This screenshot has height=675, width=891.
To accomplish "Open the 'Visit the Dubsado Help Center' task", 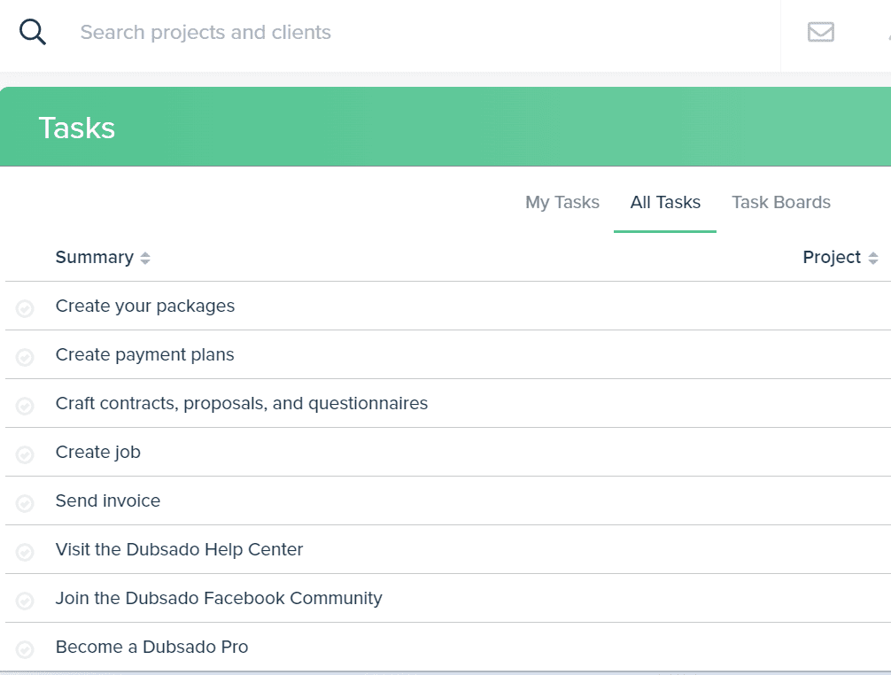I will (x=179, y=549).
